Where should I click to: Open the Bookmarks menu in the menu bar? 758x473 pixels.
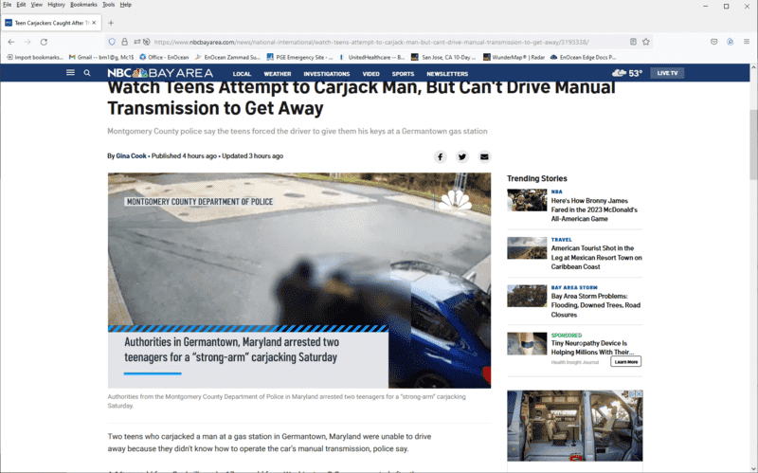pyautogui.click(x=83, y=5)
